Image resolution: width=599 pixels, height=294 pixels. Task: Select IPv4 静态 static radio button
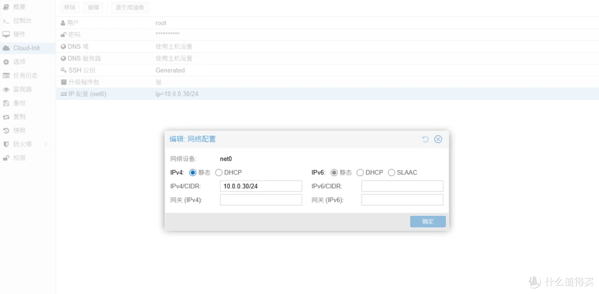click(192, 172)
